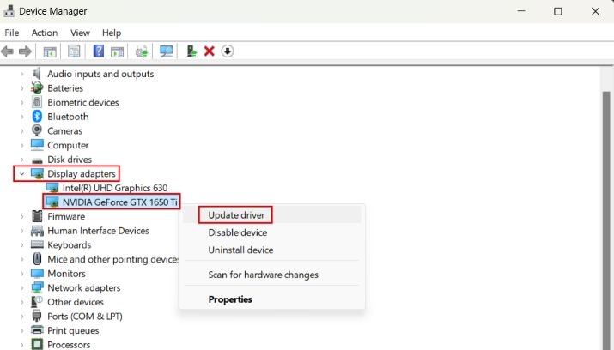Expand the Bluetooth category arrow
This screenshot has height=350, width=614.
[22, 117]
